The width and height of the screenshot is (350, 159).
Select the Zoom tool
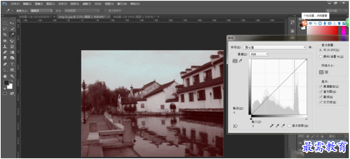12,76
